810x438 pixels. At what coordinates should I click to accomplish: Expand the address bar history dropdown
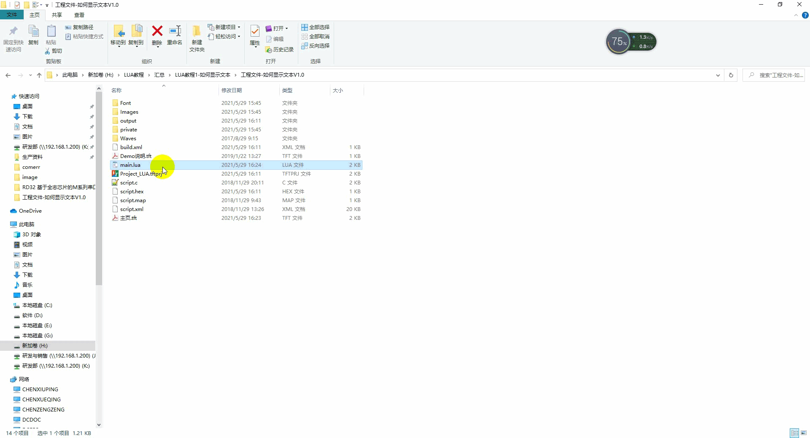[x=718, y=75]
